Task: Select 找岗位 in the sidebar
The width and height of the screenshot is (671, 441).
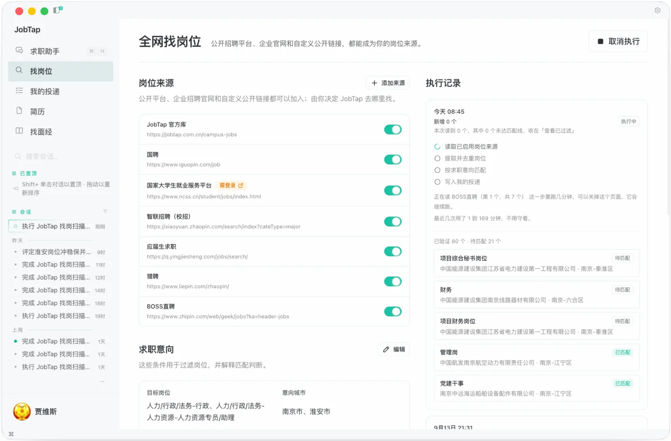Action: coord(61,71)
